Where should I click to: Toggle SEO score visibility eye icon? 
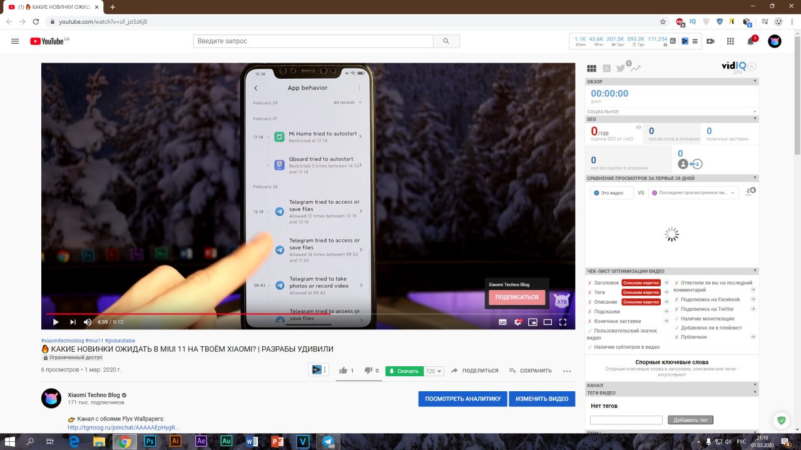coord(639,127)
